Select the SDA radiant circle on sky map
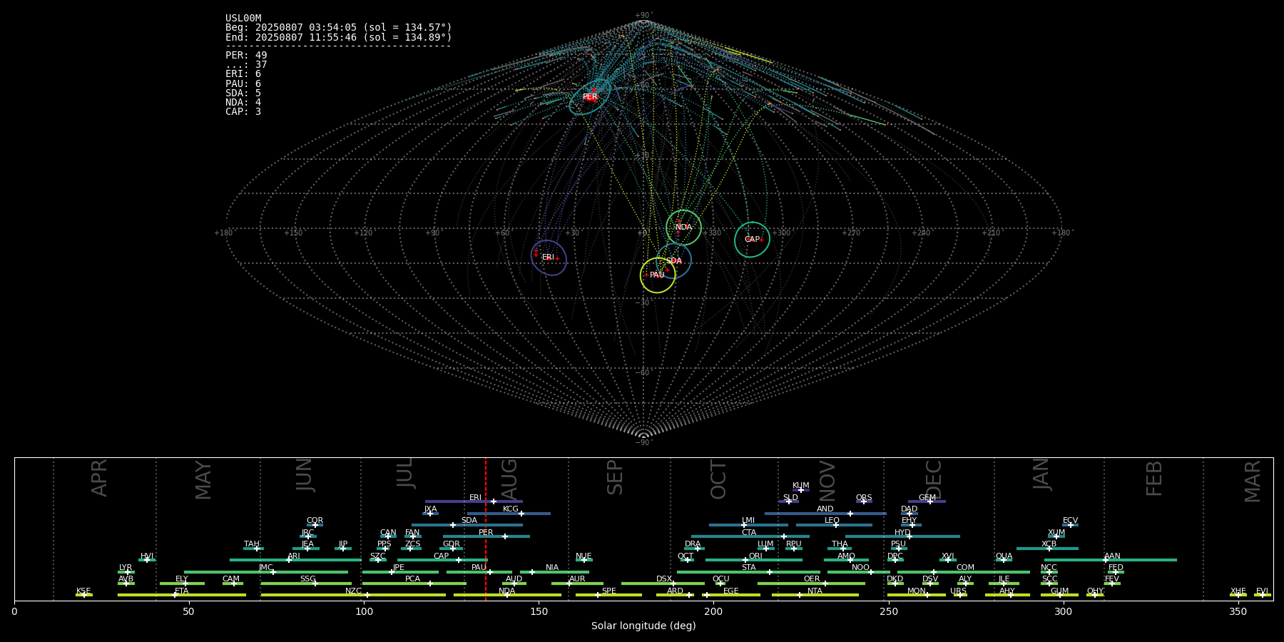1284x642 pixels. pos(673,260)
